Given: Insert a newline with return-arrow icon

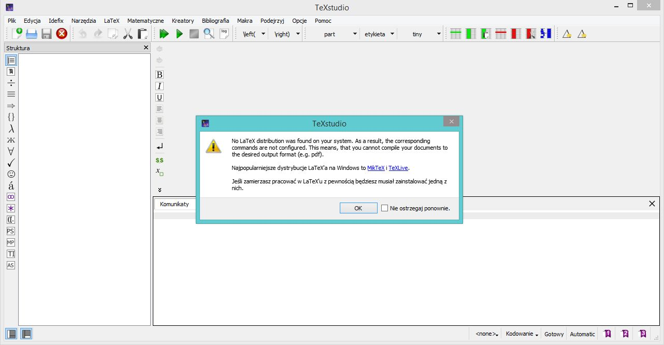Looking at the screenshot, I should tap(160, 147).
